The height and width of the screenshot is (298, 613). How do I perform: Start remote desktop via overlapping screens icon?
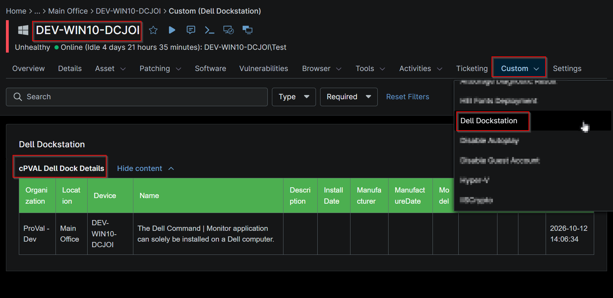click(248, 30)
